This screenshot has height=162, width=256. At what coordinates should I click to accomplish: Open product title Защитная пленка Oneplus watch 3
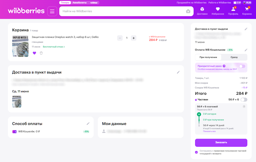pyautogui.click(x=65, y=37)
